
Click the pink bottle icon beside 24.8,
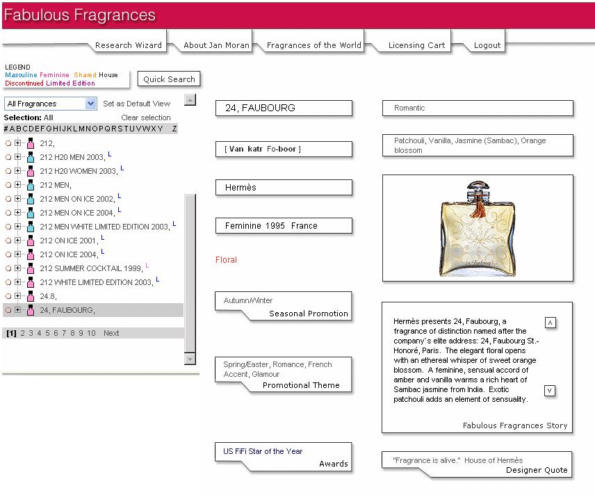(31, 296)
